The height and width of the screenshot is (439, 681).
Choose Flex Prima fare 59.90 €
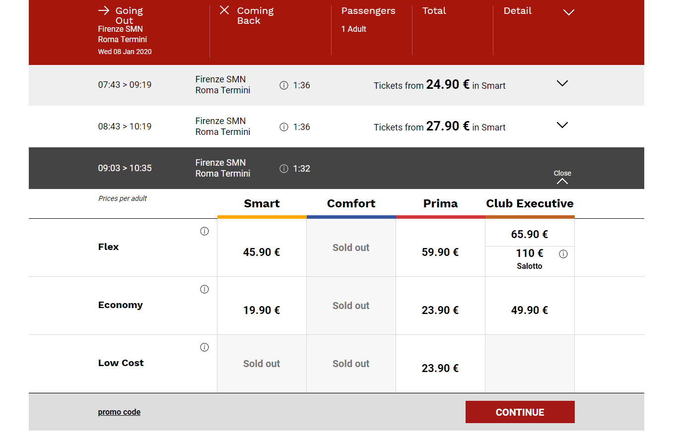click(440, 248)
